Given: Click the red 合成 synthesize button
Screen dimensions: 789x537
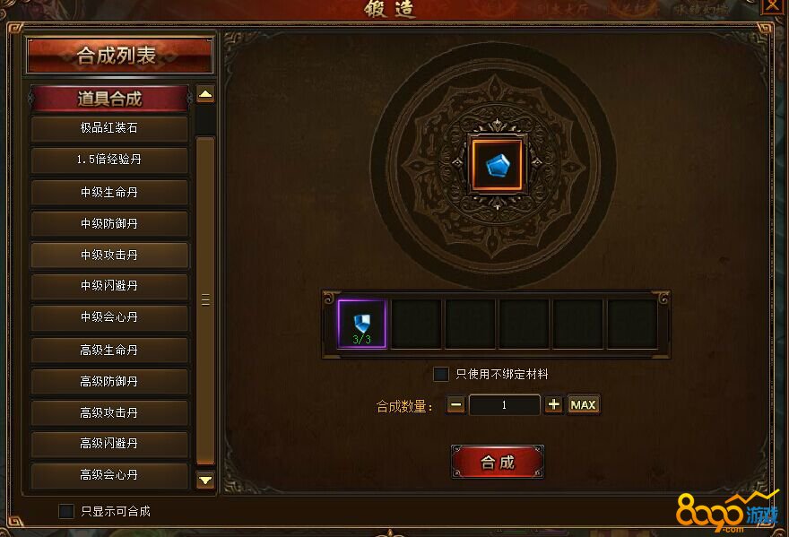Looking at the screenshot, I should (497, 462).
